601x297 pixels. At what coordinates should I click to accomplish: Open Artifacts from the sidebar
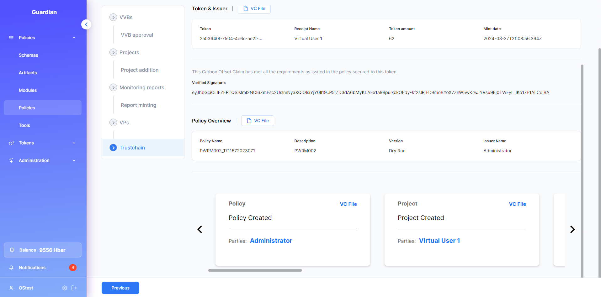pos(28,73)
